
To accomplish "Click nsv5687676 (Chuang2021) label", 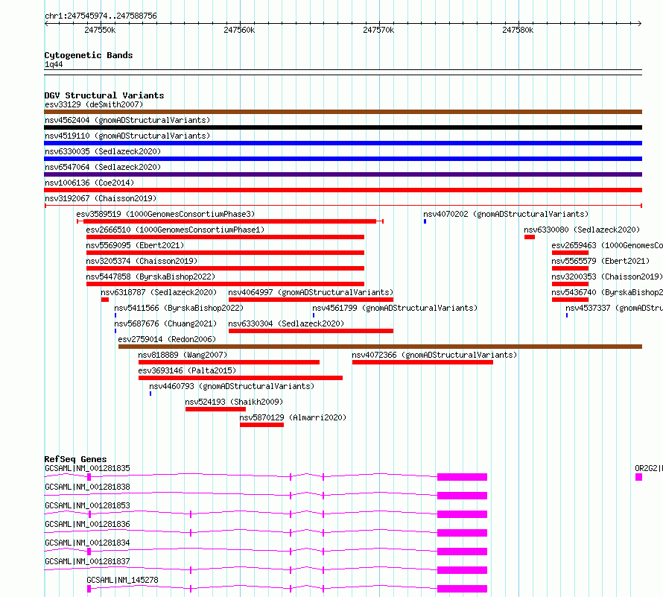I will point(165,323).
